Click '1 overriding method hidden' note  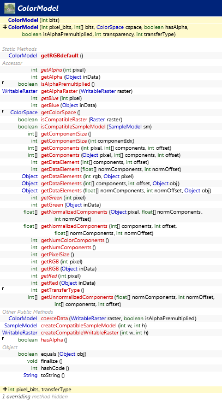click(x=35, y=397)
